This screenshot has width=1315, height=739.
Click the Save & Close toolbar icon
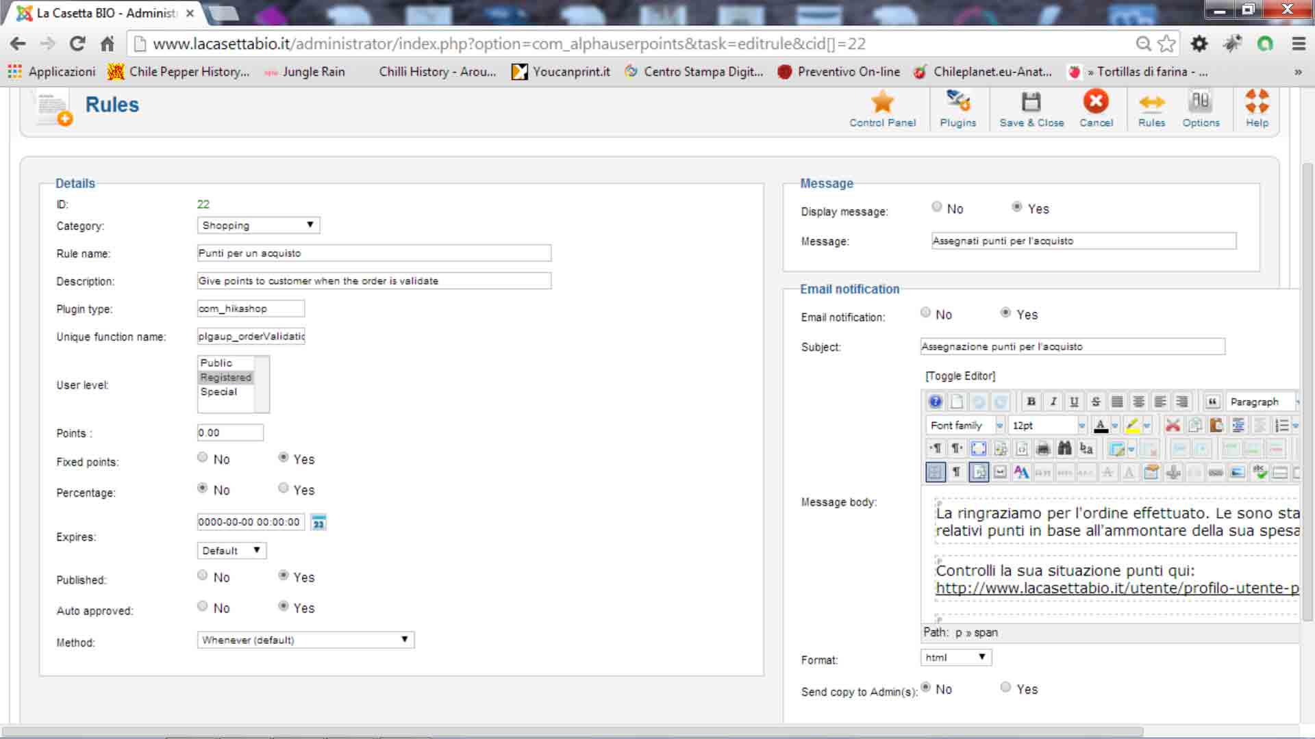(1031, 103)
